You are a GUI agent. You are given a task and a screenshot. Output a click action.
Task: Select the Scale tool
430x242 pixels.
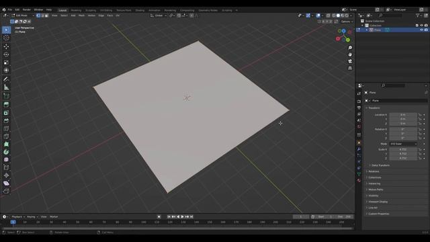(6, 63)
